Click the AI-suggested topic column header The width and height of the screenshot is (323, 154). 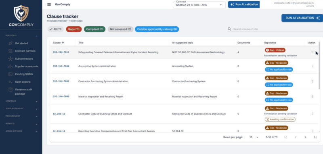pos(182,43)
